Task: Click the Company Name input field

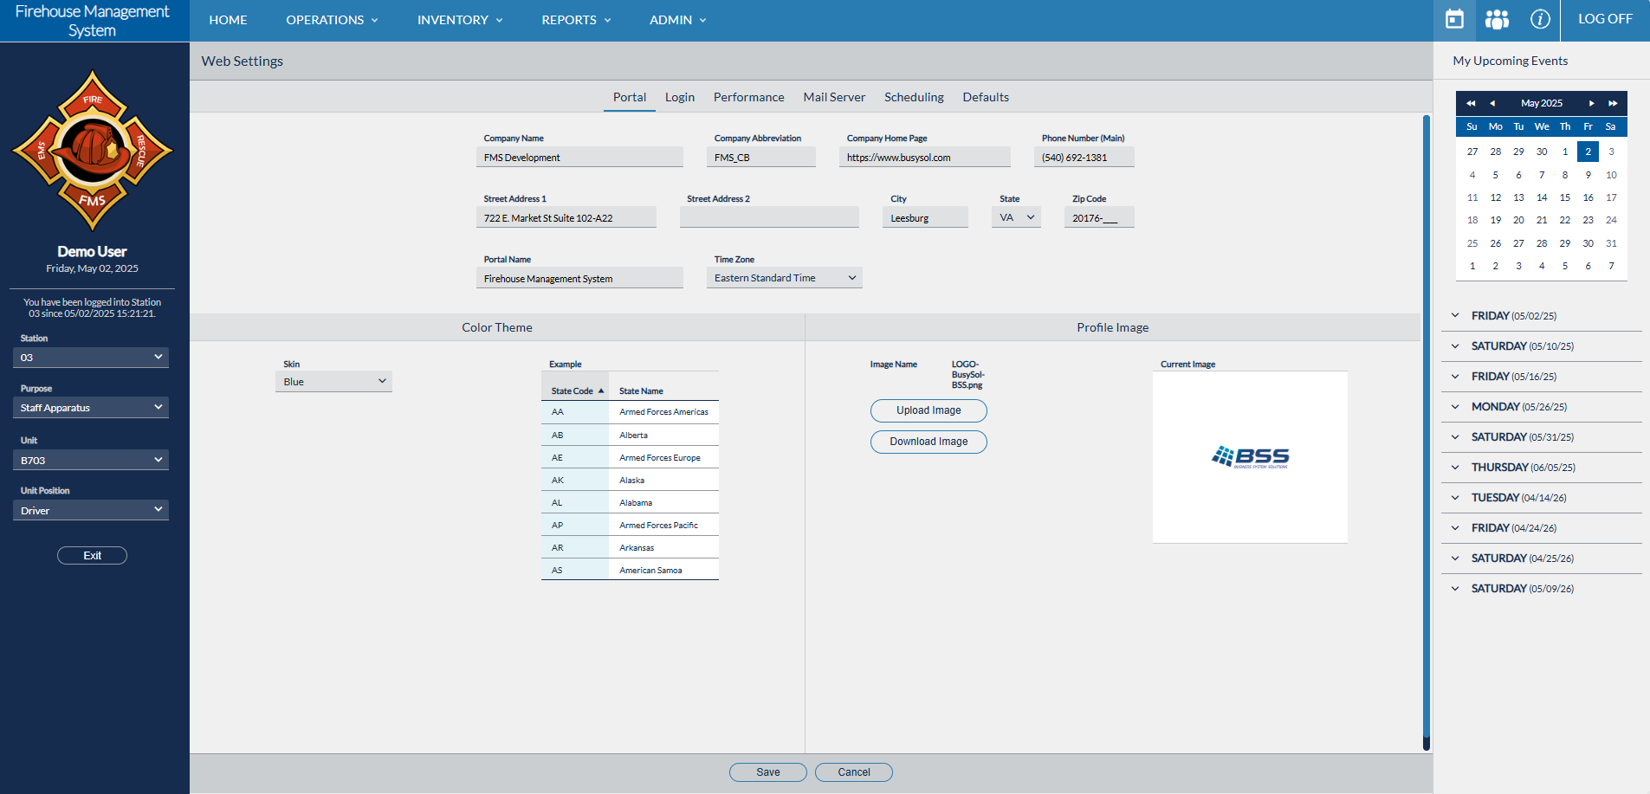Action: (579, 158)
